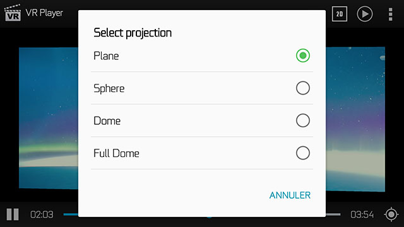Click the video preview left of dialog
The image size is (404, 227).
49,118
